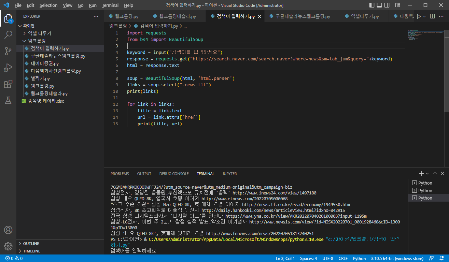
Task: Create a new terminal with plus icon
Action: (421, 174)
